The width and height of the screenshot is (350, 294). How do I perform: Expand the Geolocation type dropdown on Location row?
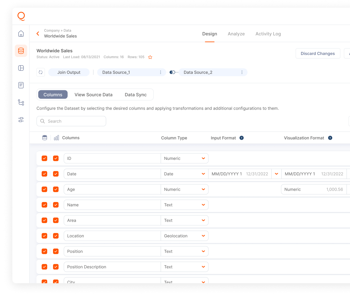click(203, 236)
